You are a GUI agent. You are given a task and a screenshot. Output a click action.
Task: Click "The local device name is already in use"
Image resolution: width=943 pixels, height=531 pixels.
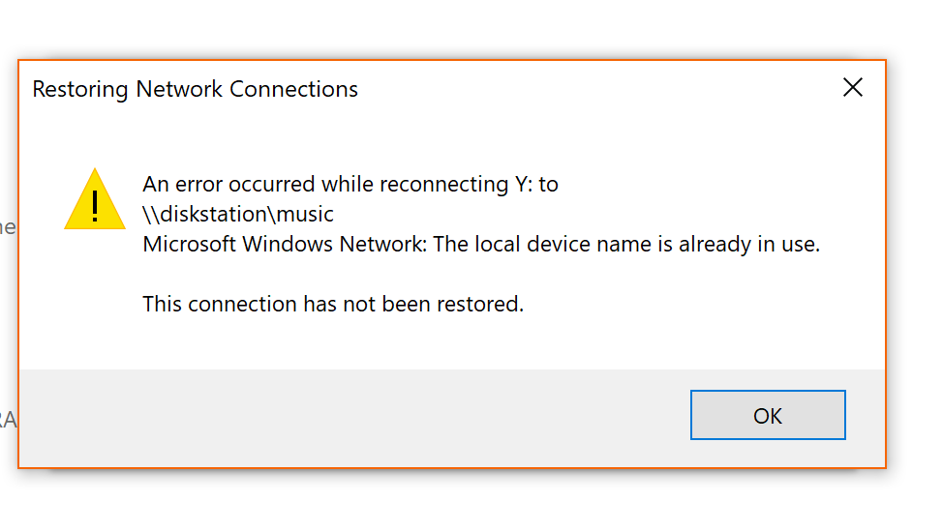point(626,244)
